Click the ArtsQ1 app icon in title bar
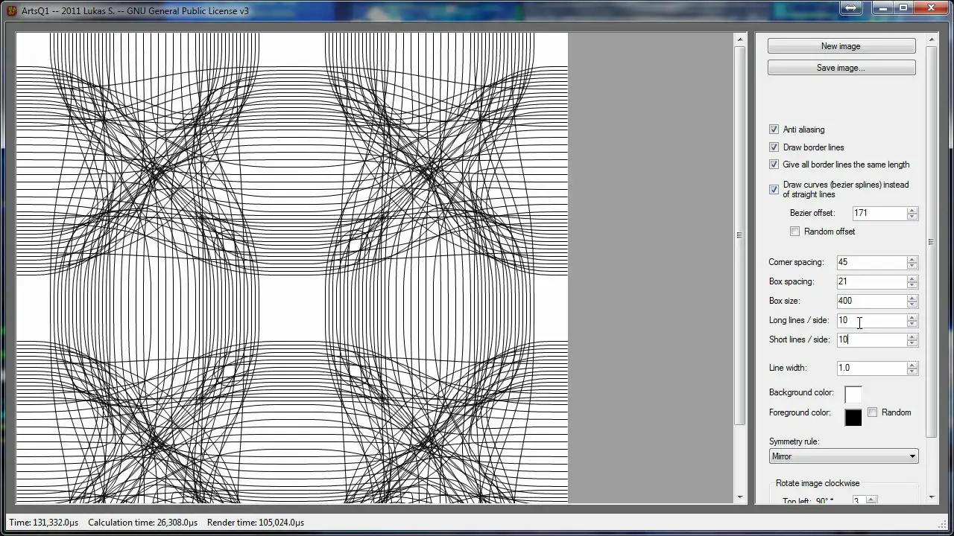Viewport: 954px width, 536px height. [x=11, y=10]
